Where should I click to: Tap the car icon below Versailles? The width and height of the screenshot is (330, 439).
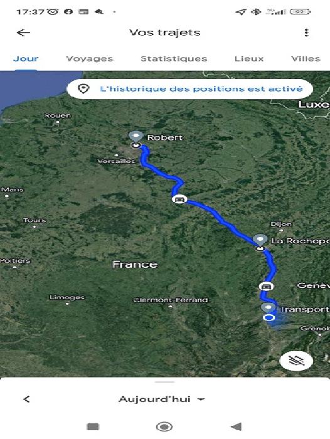[x=179, y=199]
